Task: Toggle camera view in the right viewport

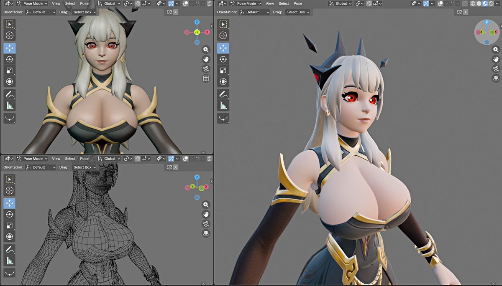Action: 496,68
